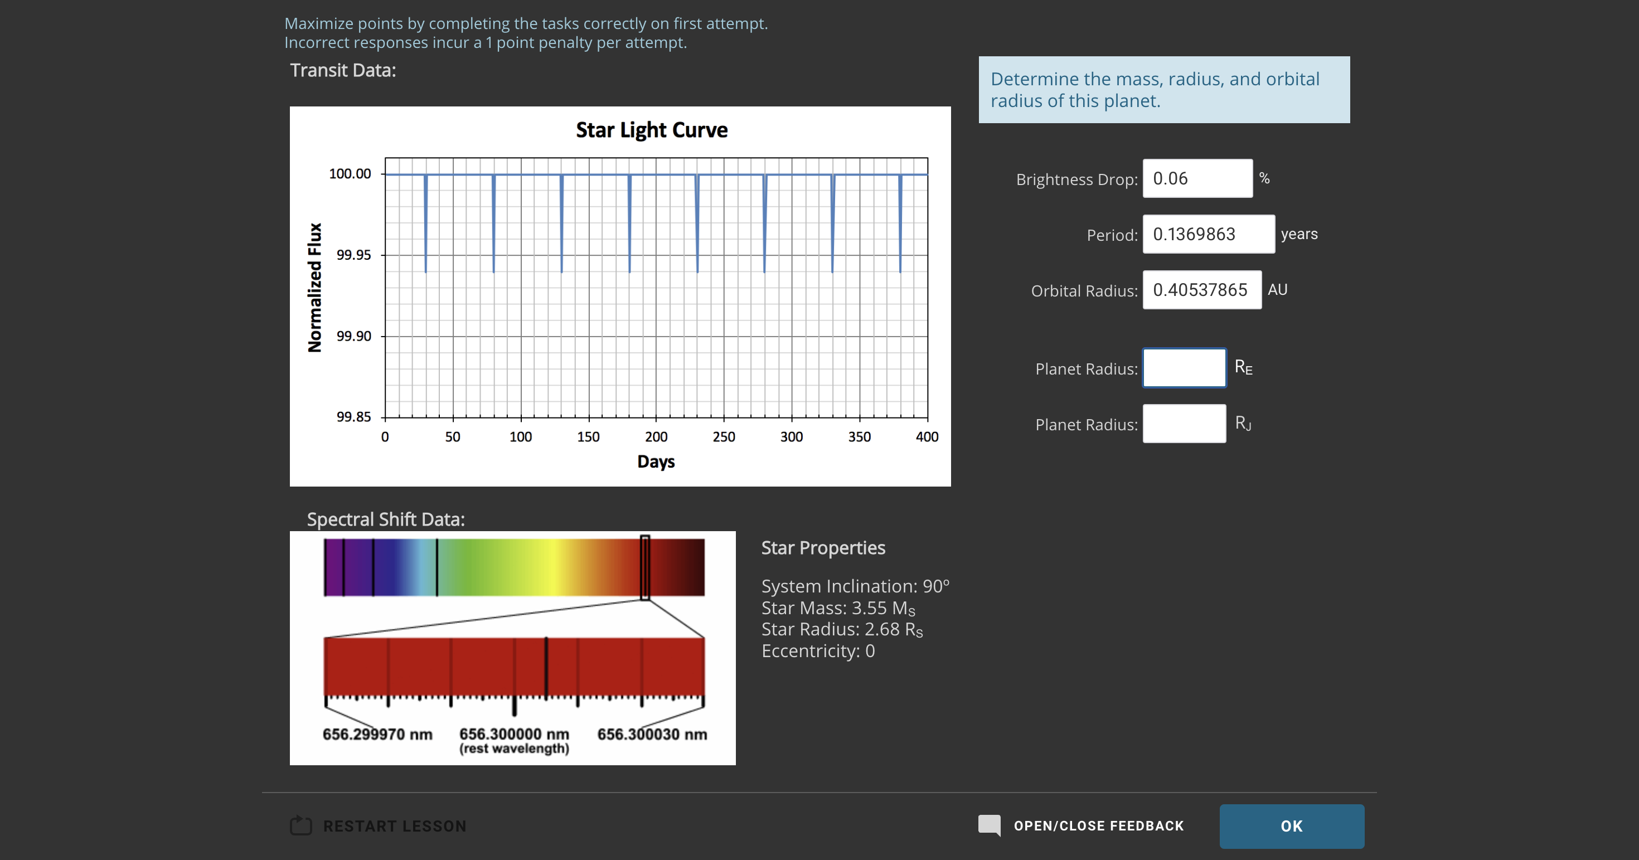Click the Orbital Radius AU field
Image resolution: width=1639 pixels, height=860 pixels.
tap(1201, 290)
